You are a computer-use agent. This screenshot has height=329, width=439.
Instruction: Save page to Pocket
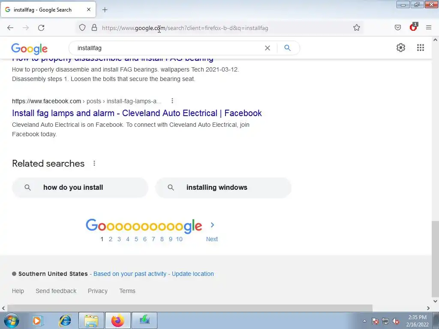click(397, 27)
